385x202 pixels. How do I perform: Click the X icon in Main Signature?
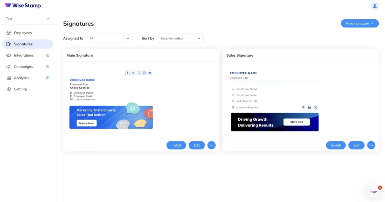(139, 73)
